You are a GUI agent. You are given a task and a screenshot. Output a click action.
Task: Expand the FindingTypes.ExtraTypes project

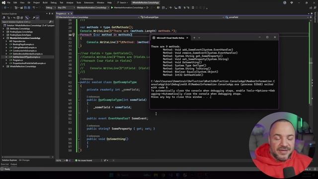coord(3,35)
